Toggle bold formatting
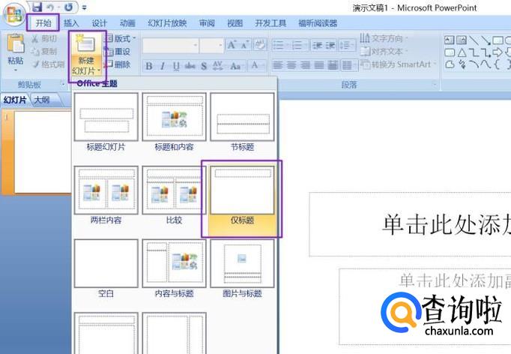Viewport: 511px width, 354px height. click(149, 66)
